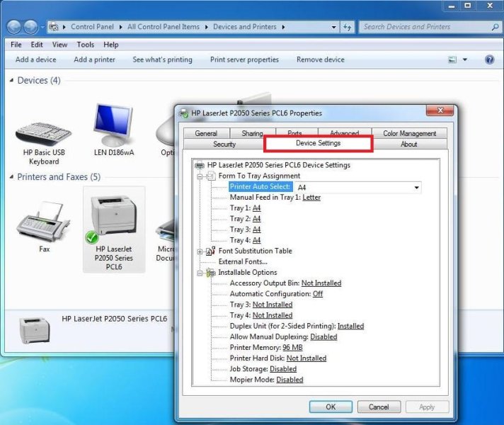Click the Back navigation arrow button
The height and width of the screenshot is (425, 504).
click(14, 27)
